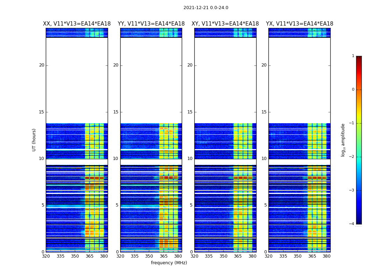Click the UT (hours) y-axis label
Viewport: 367px width, 280px height.
(34, 140)
